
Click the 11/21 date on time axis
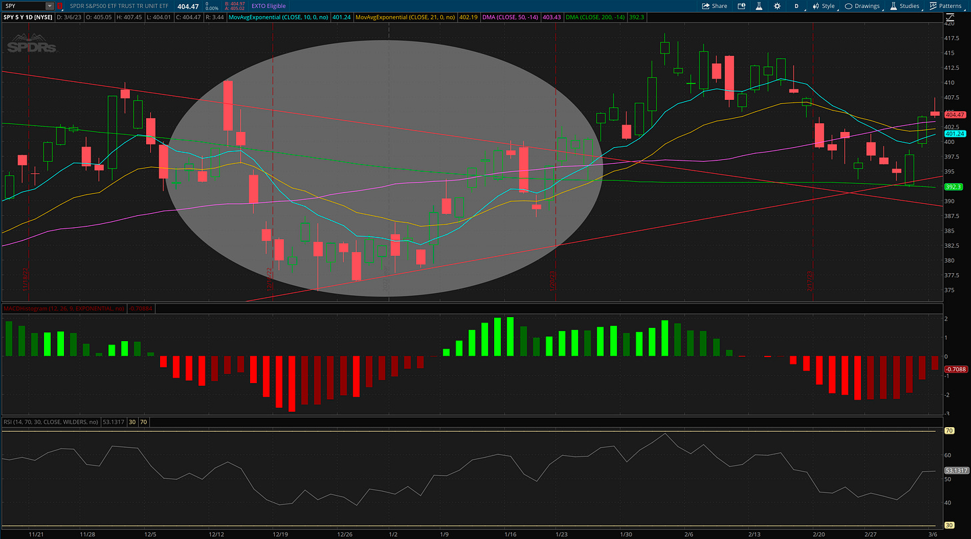[x=36, y=534]
